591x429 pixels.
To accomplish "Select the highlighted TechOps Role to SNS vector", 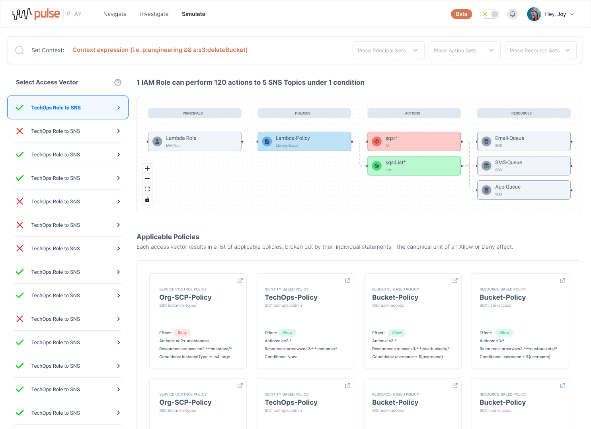I will click(68, 107).
